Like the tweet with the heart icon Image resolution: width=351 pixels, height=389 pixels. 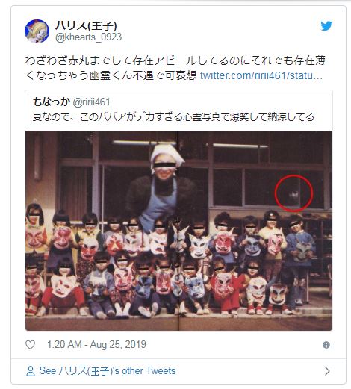31,345
